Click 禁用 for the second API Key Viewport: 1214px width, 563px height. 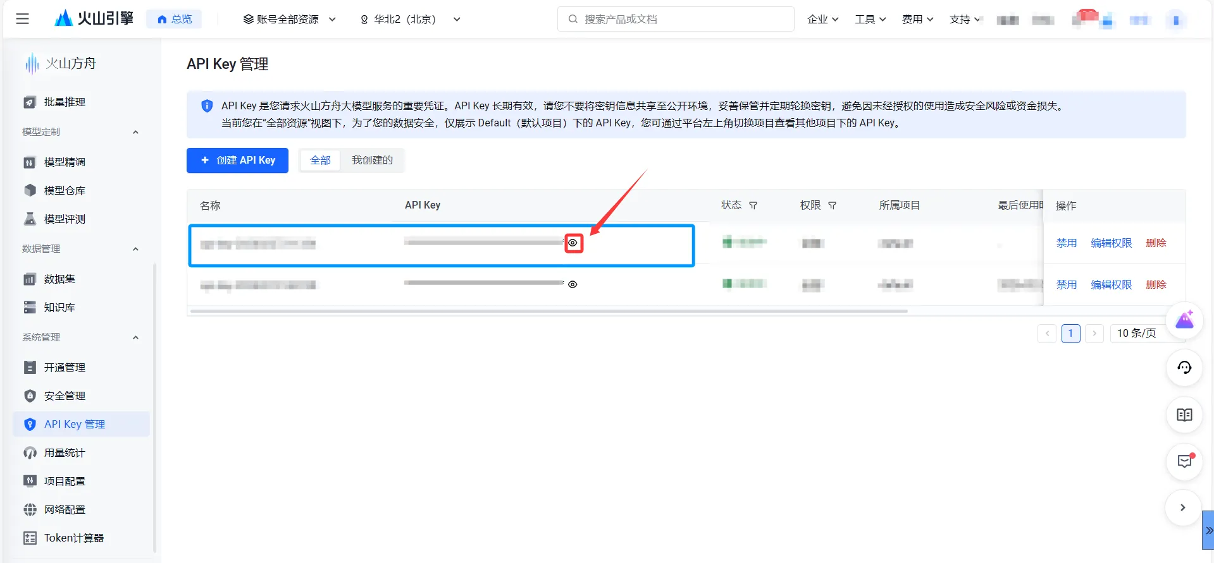point(1067,284)
